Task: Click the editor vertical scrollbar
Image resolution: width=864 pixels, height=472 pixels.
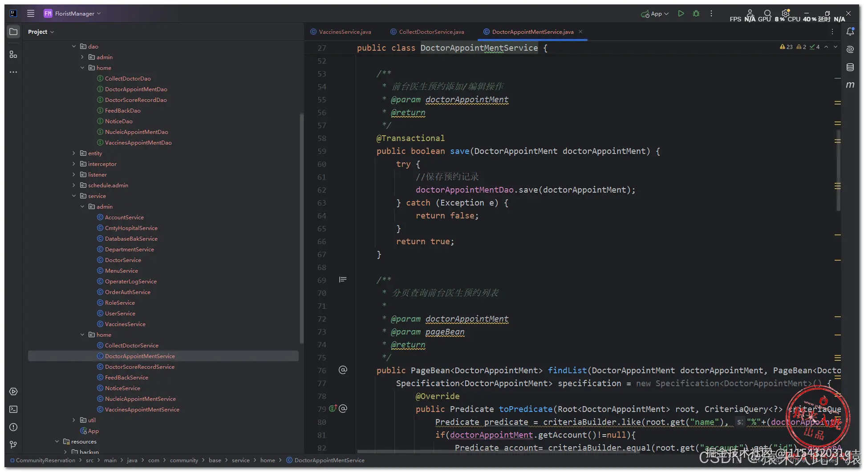Action: pyautogui.click(x=839, y=170)
